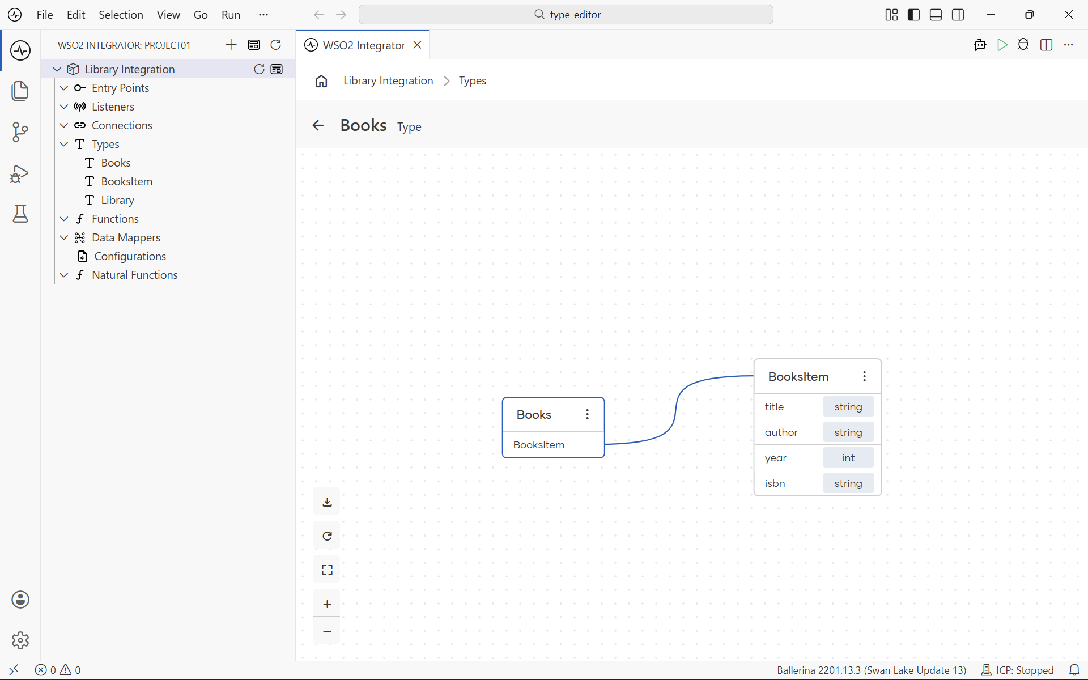The width and height of the screenshot is (1088, 680).
Task: Open the Selection menu
Action: click(121, 15)
